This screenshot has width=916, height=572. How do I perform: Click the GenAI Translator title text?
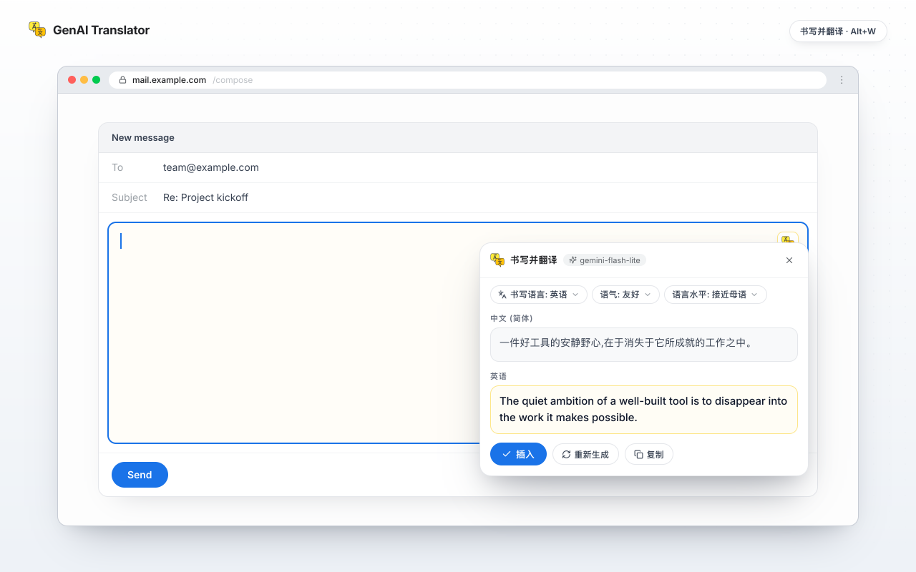[x=102, y=30]
